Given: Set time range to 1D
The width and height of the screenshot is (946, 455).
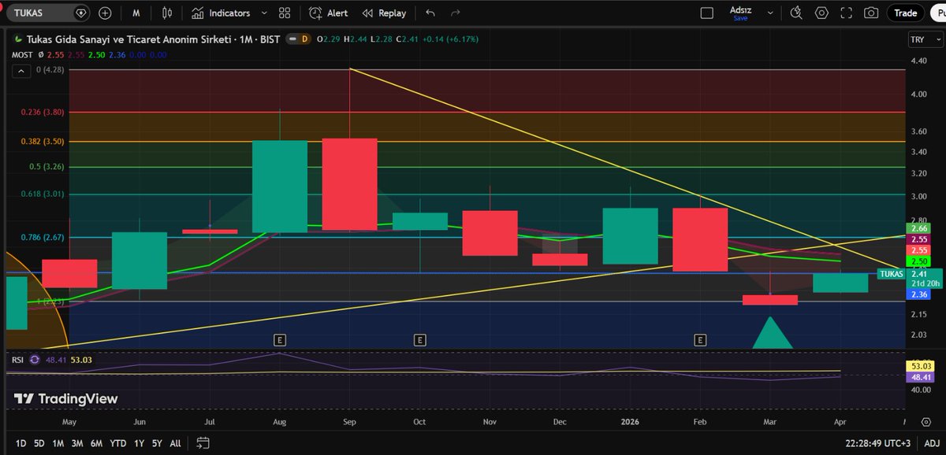Looking at the screenshot, I should 21,442.
